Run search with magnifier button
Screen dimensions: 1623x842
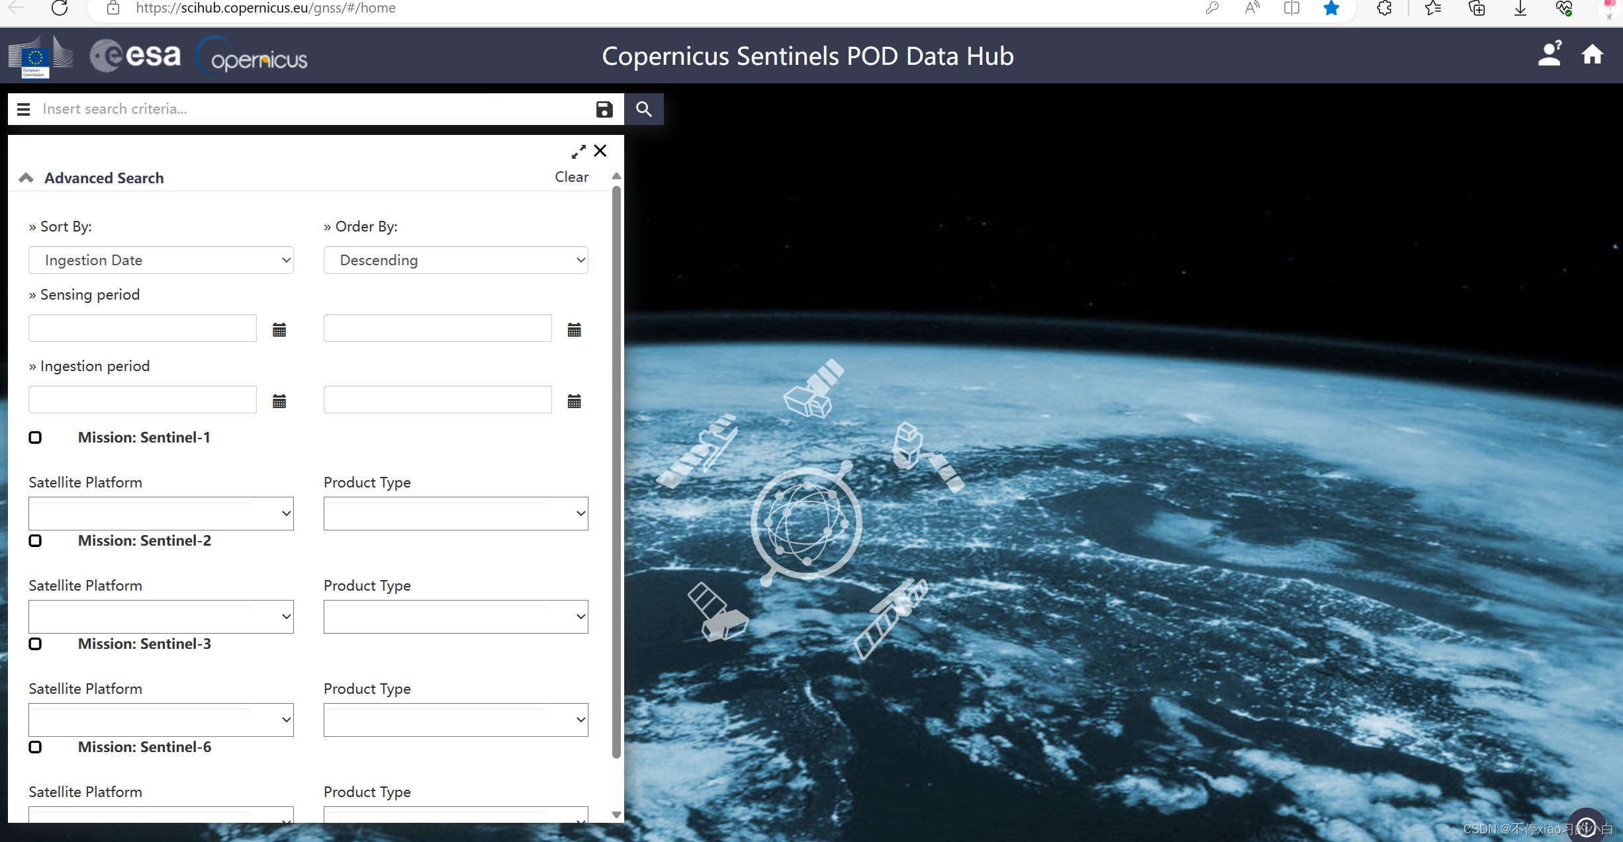click(644, 109)
